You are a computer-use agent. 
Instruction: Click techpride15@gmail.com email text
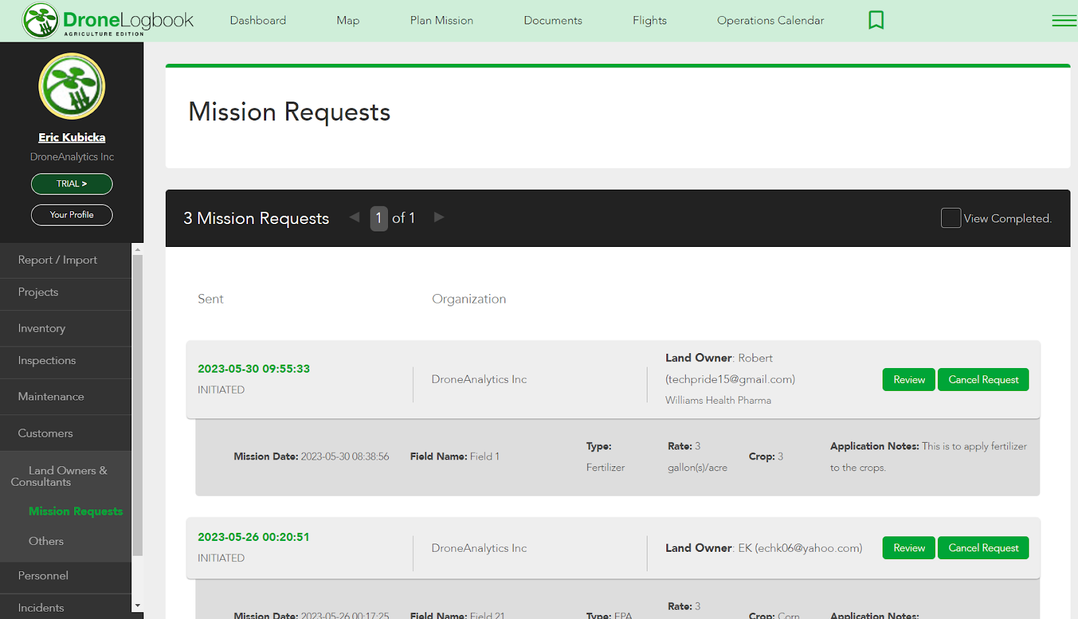tap(730, 379)
